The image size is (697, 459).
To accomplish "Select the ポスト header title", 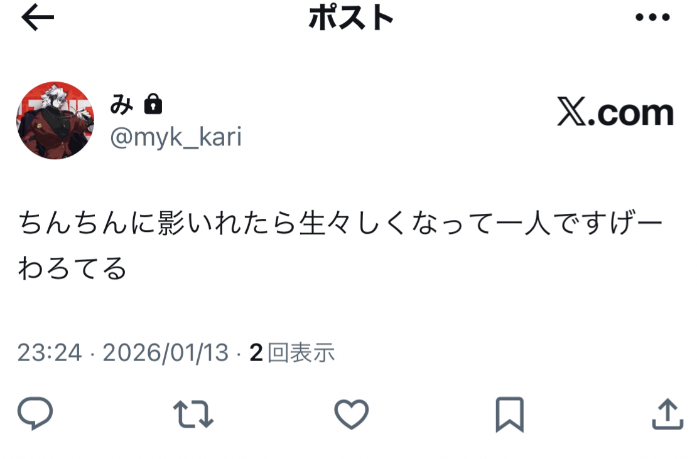I will [x=351, y=18].
